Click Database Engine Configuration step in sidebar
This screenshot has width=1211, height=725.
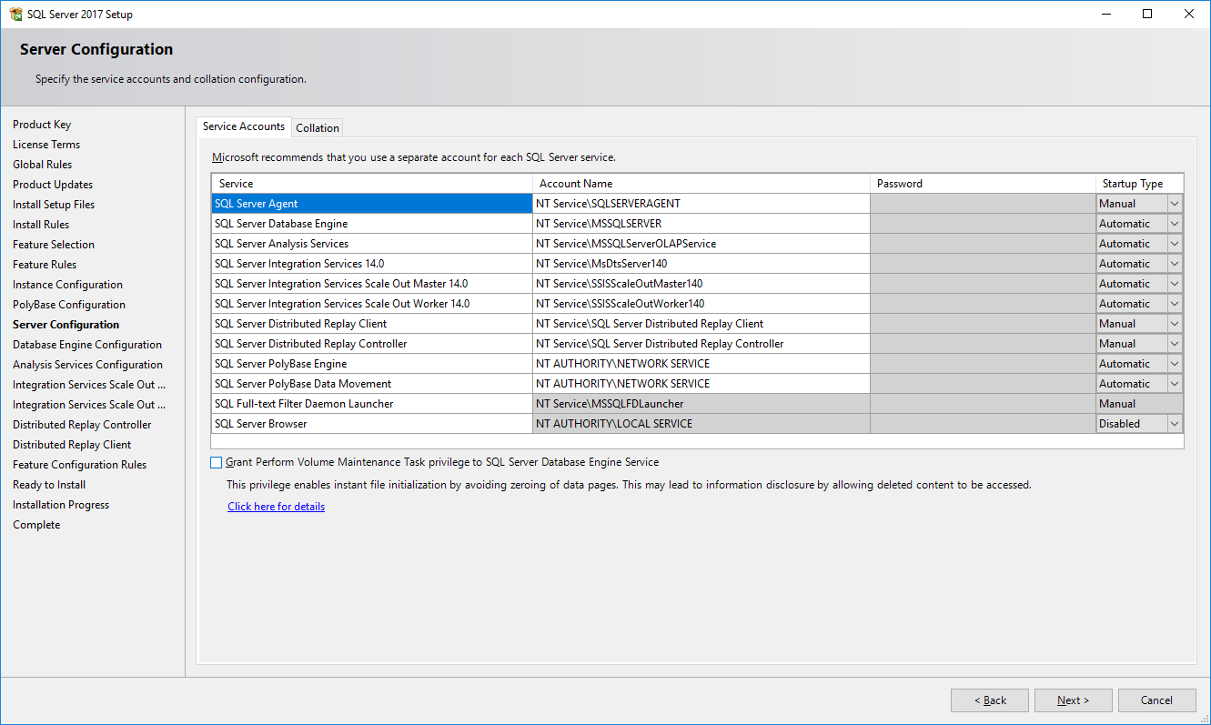[87, 345]
